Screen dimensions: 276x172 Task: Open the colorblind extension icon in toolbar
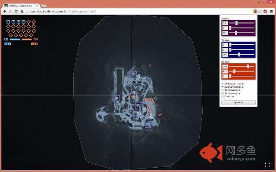coord(254,12)
